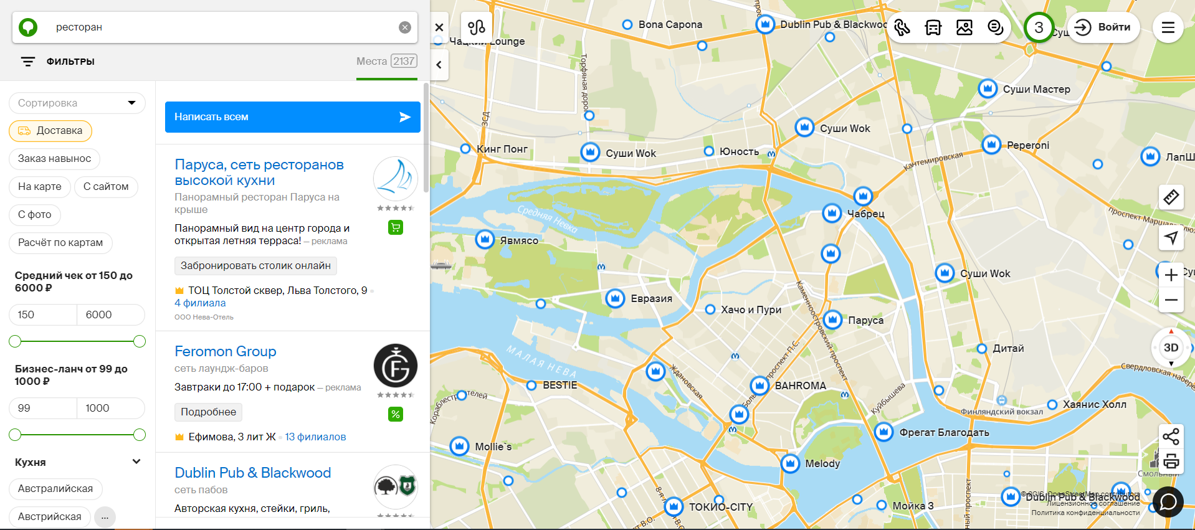Open the Сортировка dropdown
1195x530 pixels.
point(77,103)
